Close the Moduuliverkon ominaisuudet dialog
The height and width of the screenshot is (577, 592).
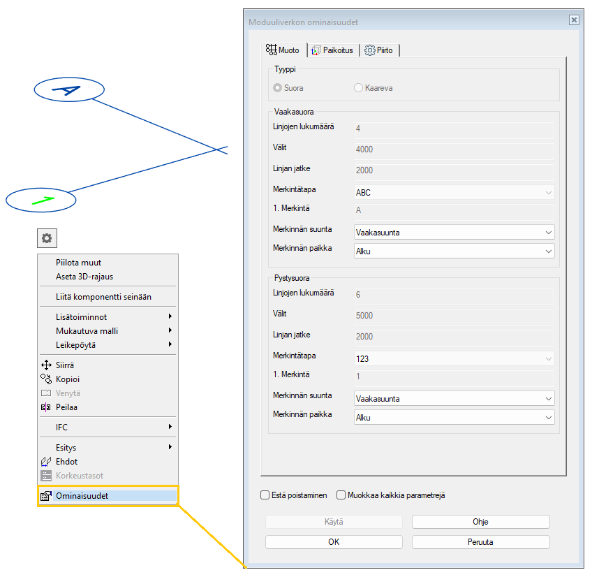(x=574, y=20)
